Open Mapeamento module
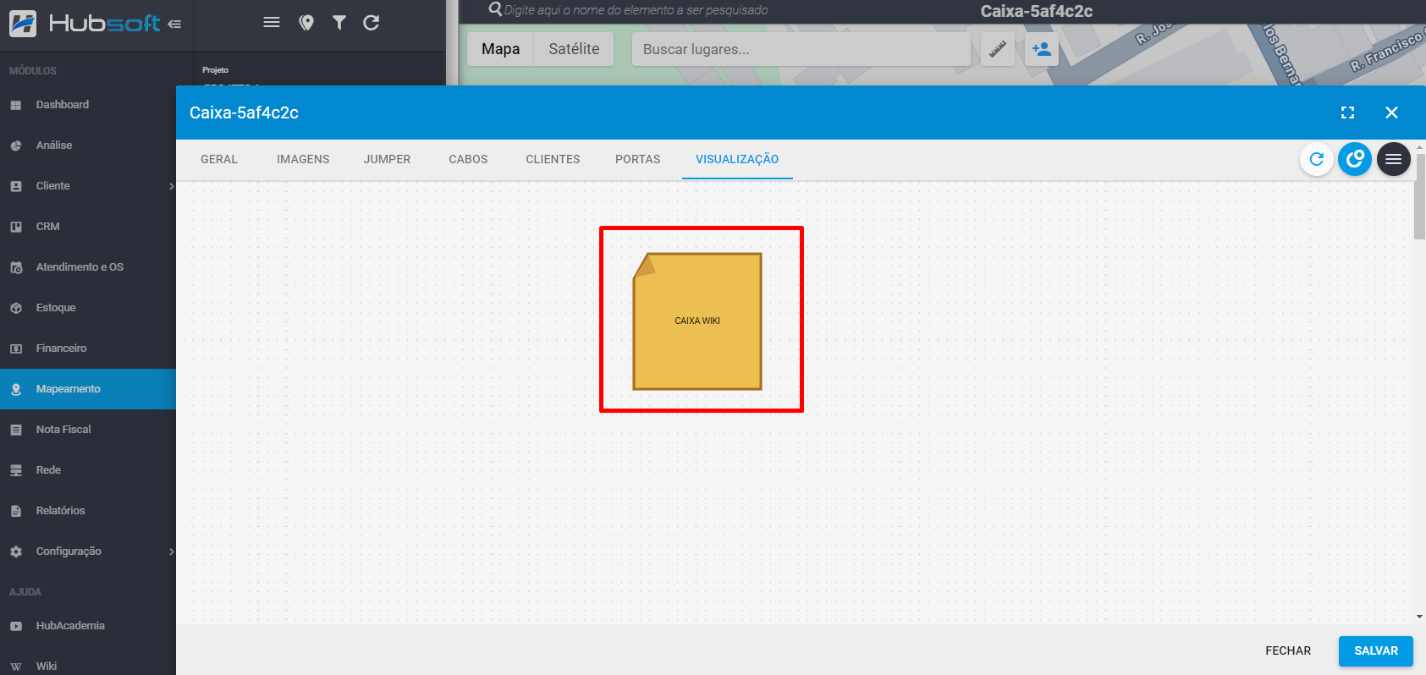This screenshot has width=1426, height=675. click(88, 389)
